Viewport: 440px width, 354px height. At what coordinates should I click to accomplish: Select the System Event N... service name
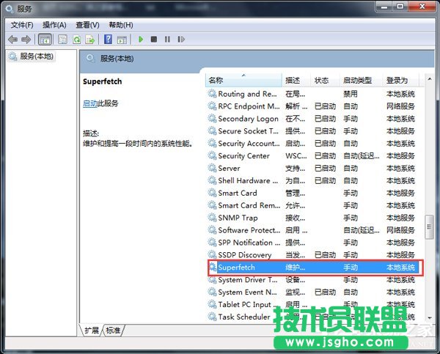click(x=248, y=292)
